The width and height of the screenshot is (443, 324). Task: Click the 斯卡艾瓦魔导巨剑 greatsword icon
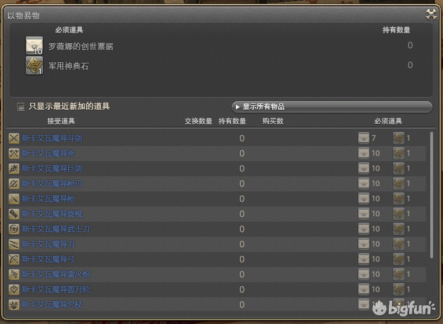[14, 168]
